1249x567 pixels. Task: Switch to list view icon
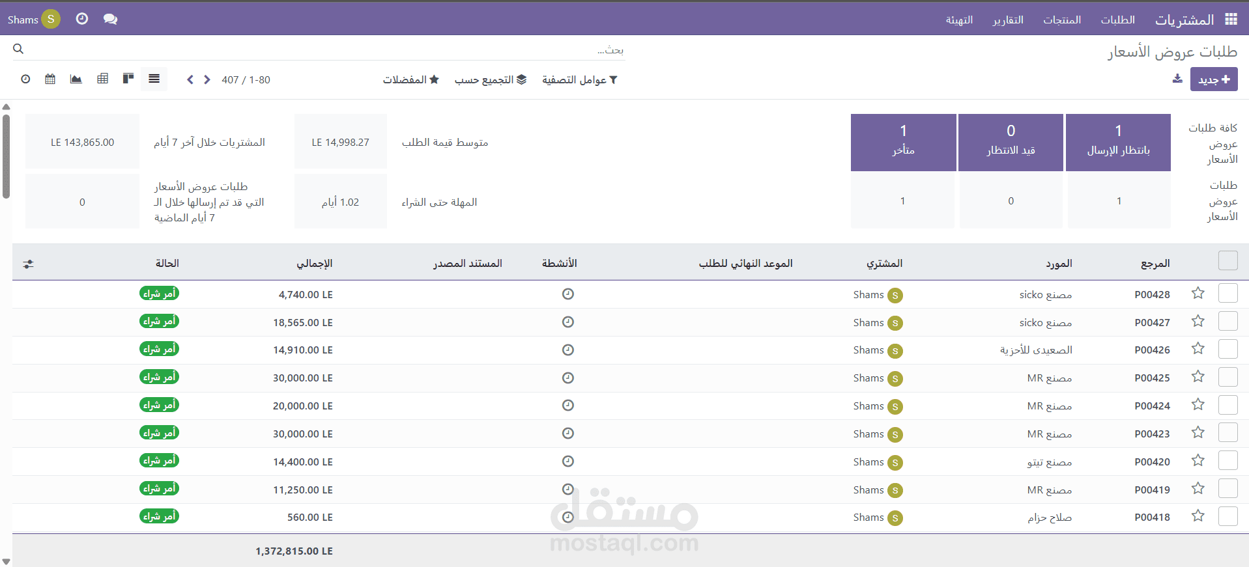tap(154, 79)
